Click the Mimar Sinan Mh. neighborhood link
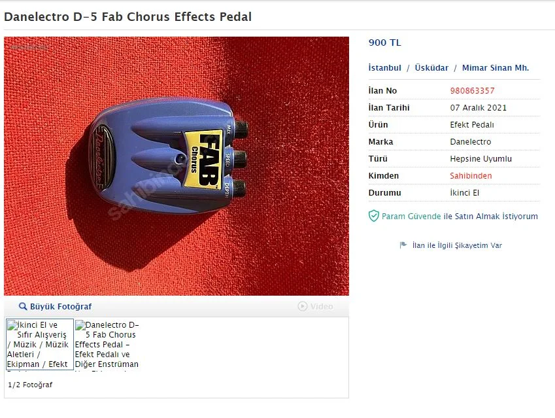This screenshot has width=555, height=418. pyautogui.click(x=495, y=67)
